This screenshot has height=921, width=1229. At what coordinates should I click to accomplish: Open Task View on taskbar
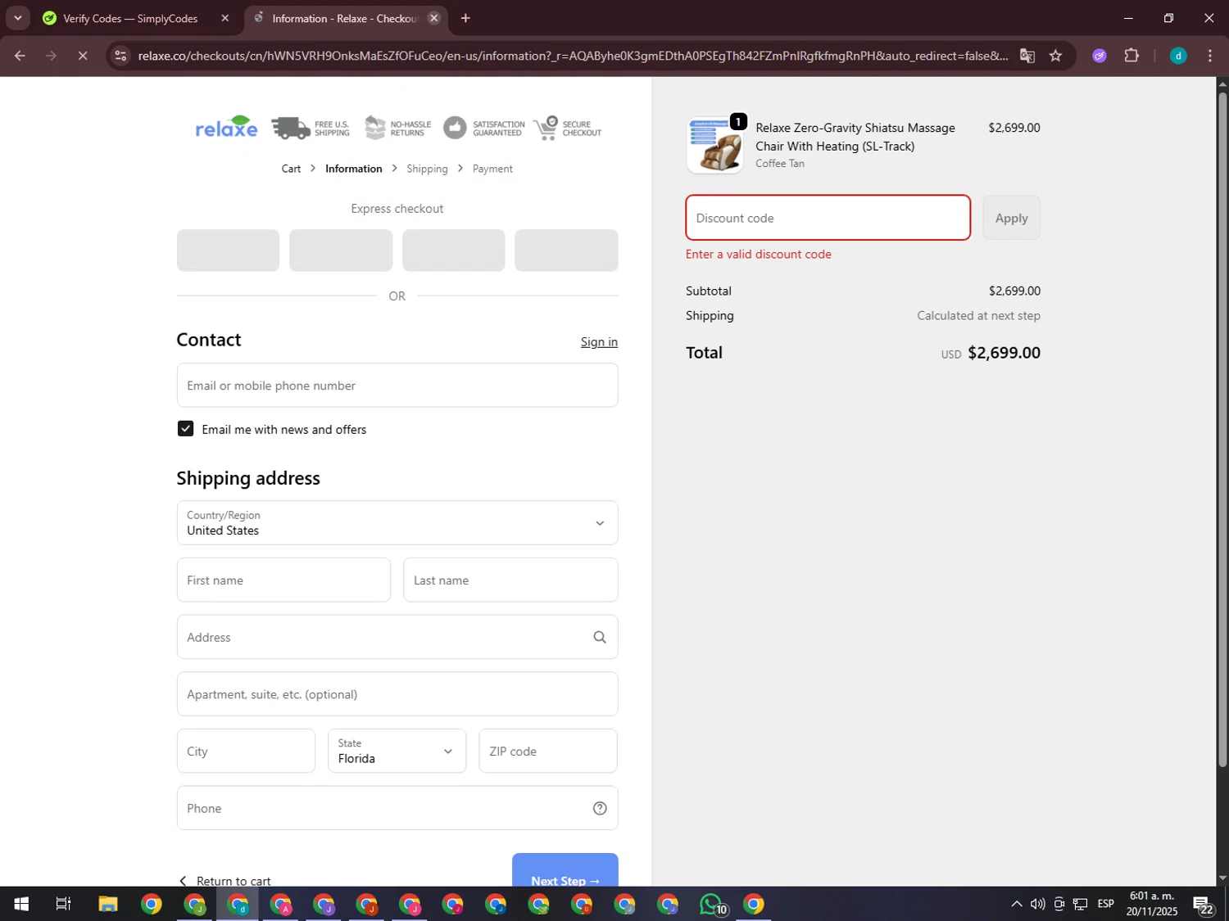pos(63,904)
